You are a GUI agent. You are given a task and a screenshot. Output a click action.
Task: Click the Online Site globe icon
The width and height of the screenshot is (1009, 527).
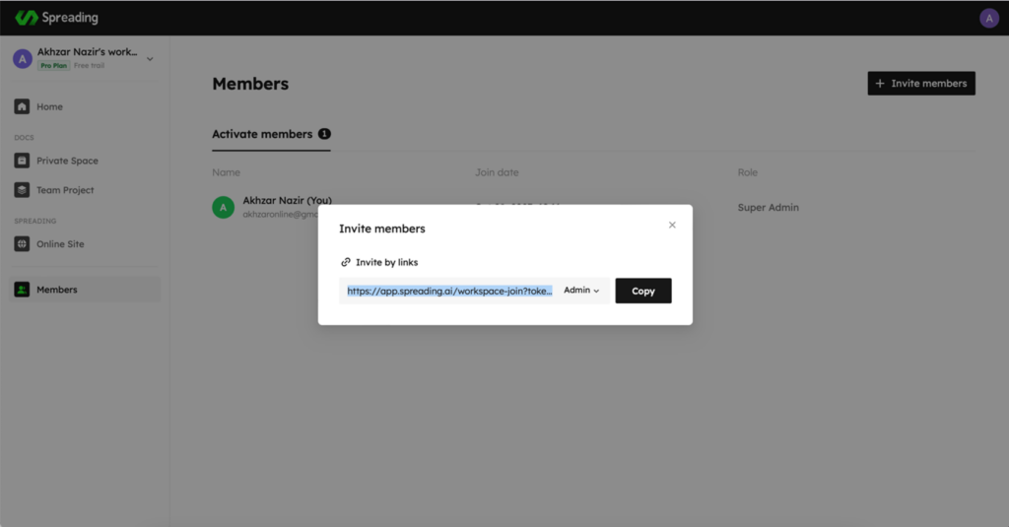point(22,244)
